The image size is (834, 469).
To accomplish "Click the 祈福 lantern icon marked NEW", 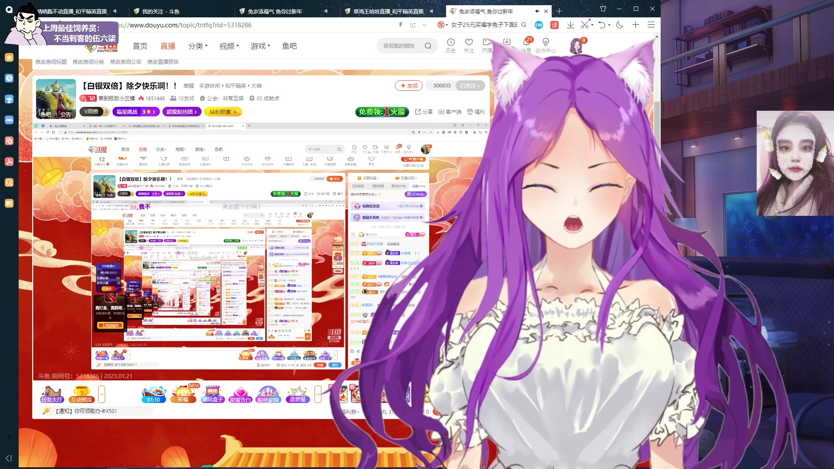I will point(183,394).
